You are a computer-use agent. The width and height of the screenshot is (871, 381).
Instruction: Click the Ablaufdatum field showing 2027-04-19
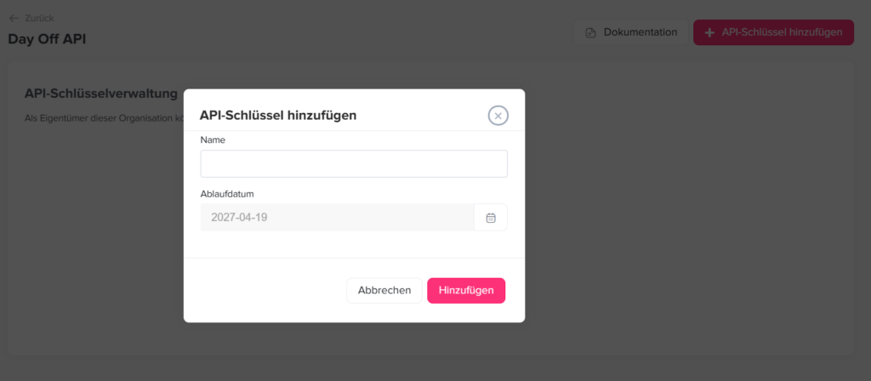pos(337,217)
